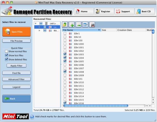Image resolution: width=157 pixels, height=122 pixels.
Task: Click the save-checked-list disk toolbar icon
Action: [x=92, y=25]
